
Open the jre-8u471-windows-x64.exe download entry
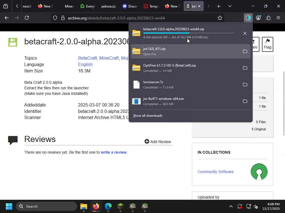(185, 101)
